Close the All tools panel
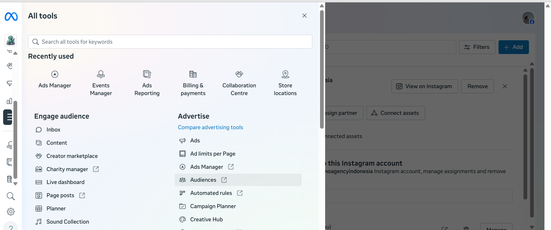This screenshot has width=551, height=230. pos(304,16)
